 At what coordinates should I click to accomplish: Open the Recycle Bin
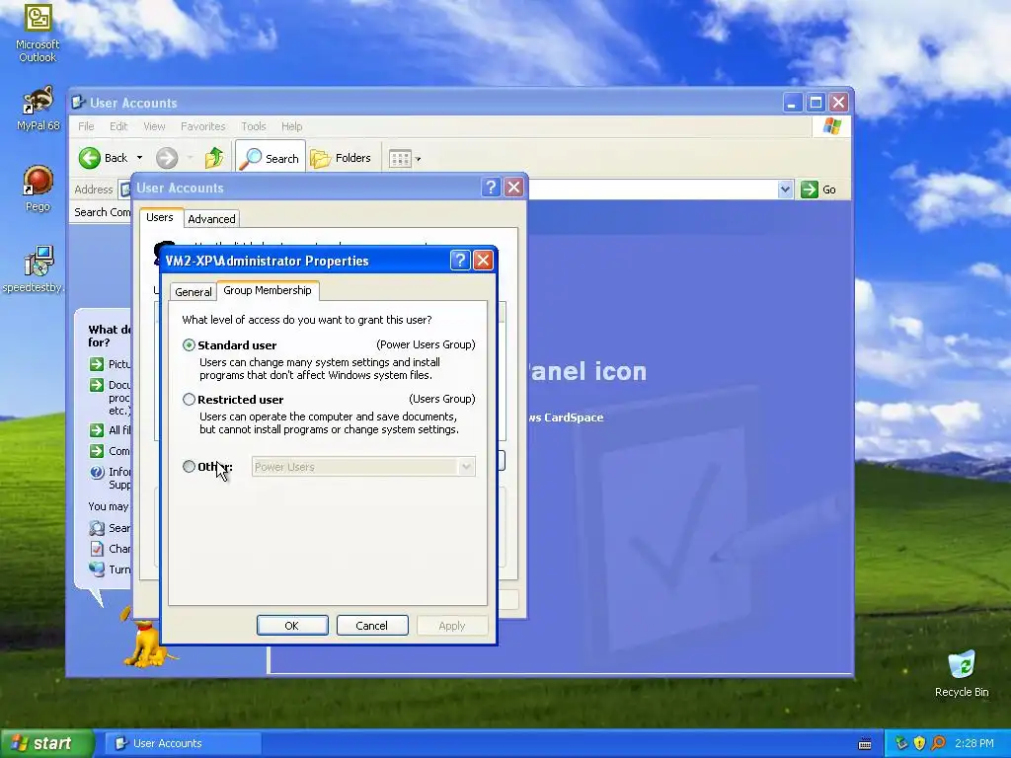[962, 674]
